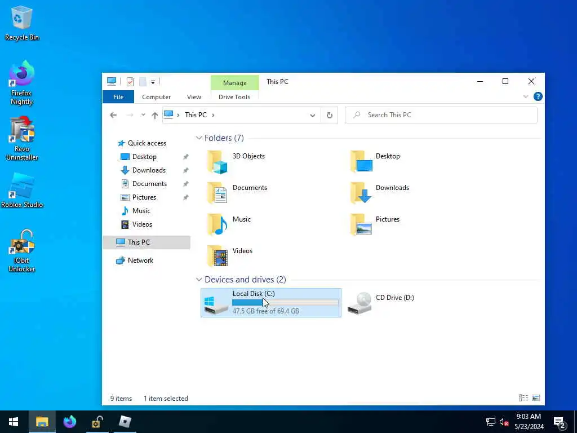The width and height of the screenshot is (577, 433).
Task: Click This PC in the address bar
Action: coord(196,115)
